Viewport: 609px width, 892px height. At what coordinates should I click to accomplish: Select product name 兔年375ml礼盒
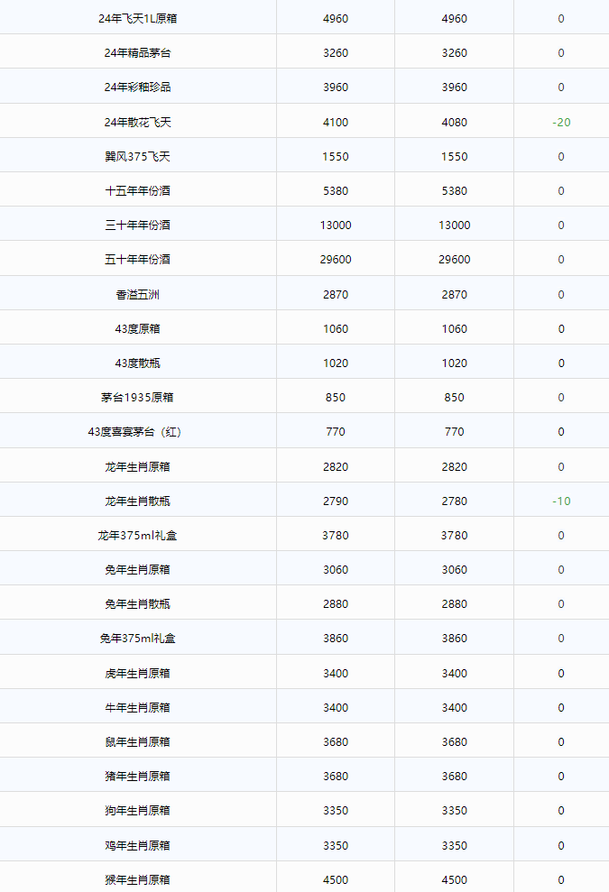pyautogui.click(x=138, y=639)
